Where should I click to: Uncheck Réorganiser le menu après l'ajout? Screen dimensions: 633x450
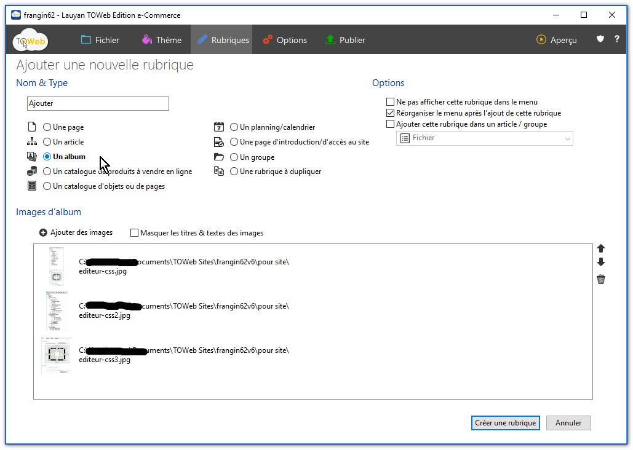pos(390,113)
